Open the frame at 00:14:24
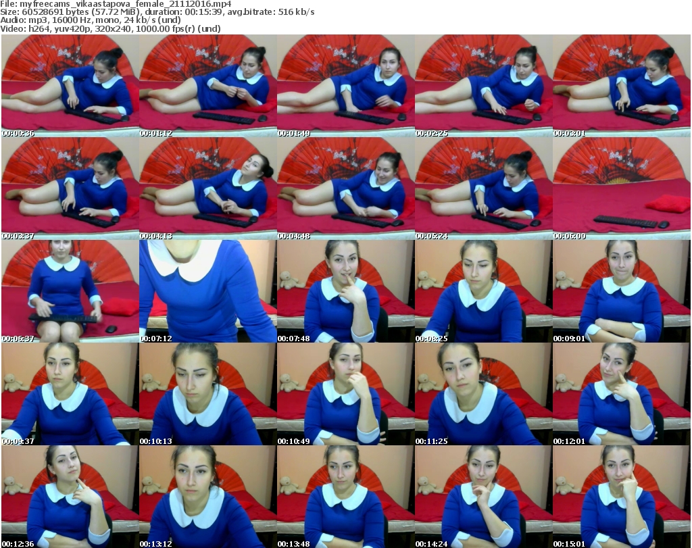The height and width of the screenshot is (548, 692). (x=484, y=497)
